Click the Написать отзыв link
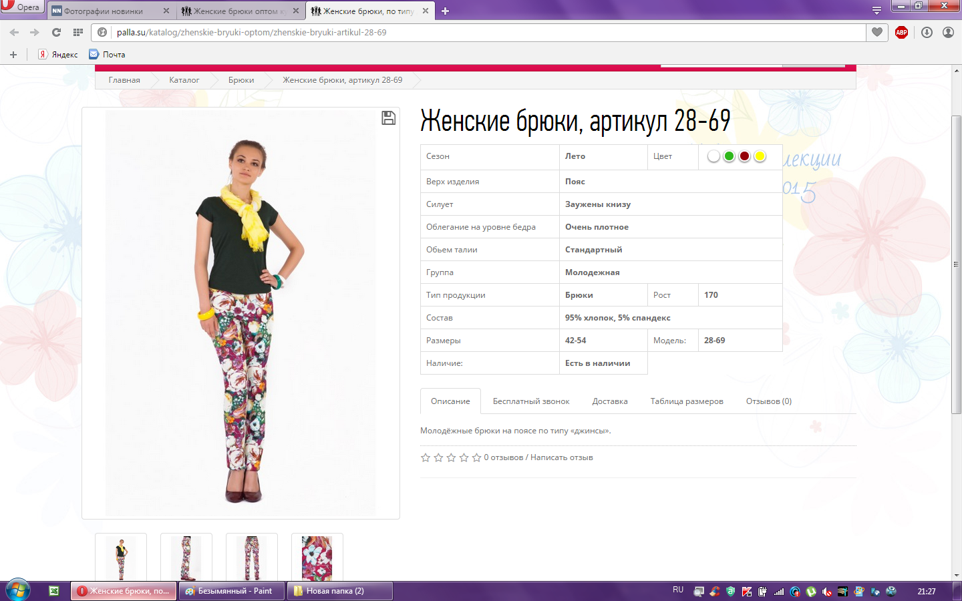 [x=561, y=457]
